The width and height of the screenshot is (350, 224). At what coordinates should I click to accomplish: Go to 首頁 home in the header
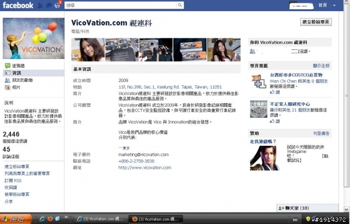click(x=323, y=5)
